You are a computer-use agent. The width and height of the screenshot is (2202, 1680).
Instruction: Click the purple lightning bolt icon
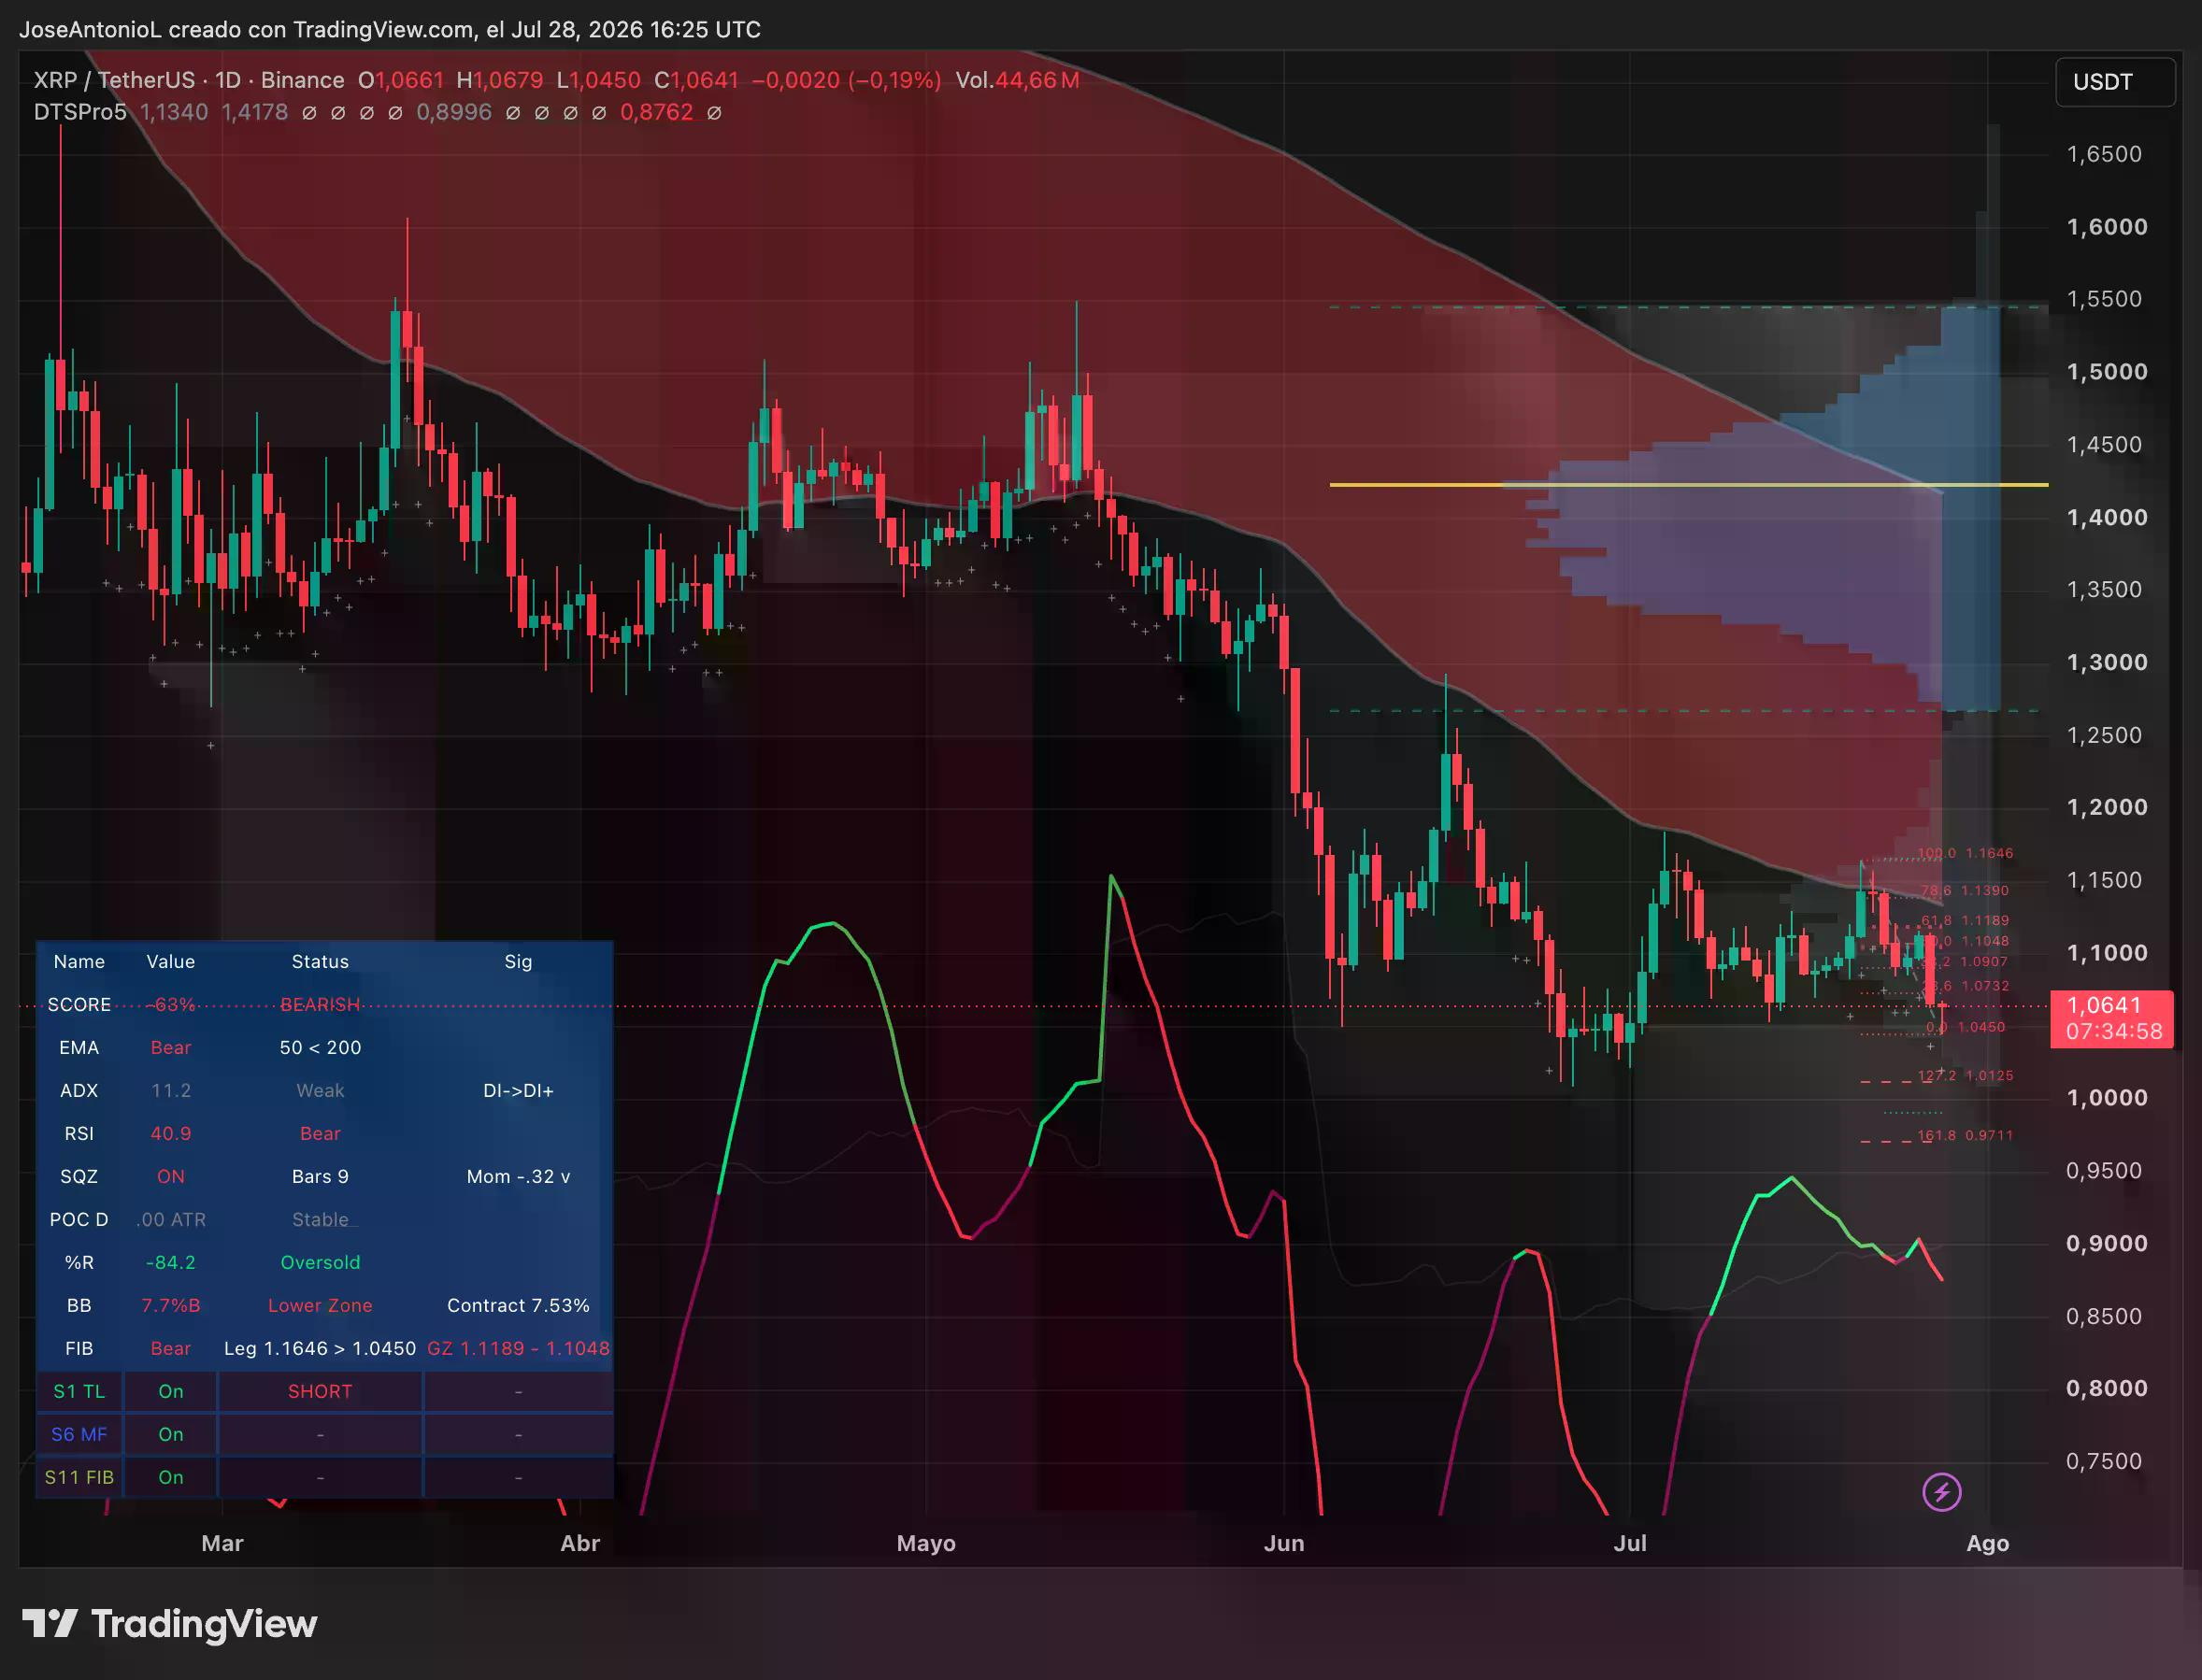point(1941,1492)
